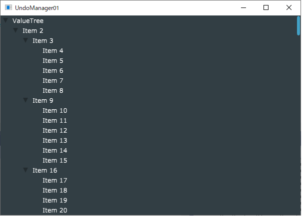Select Item 8 in the tree
The width and height of the screenshot is (302, 216).
[x=53, y=91]
